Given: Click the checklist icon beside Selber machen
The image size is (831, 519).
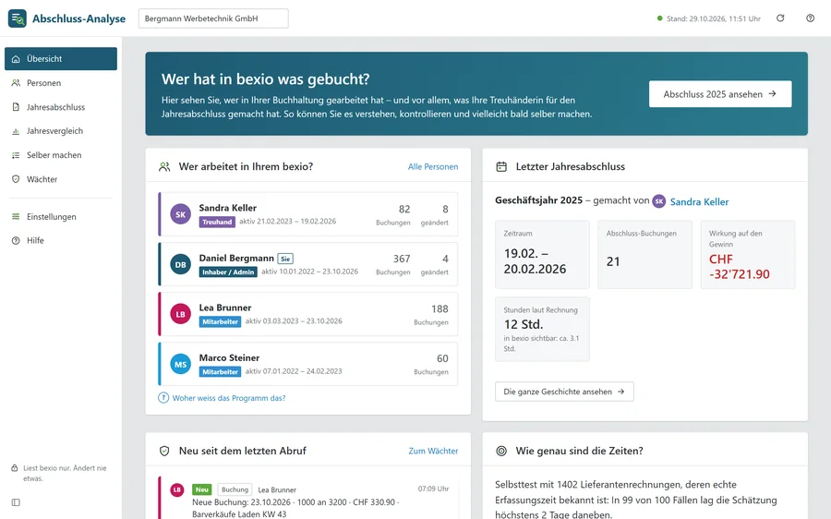Looking at the screenshot, I should (x=16, y=155).
